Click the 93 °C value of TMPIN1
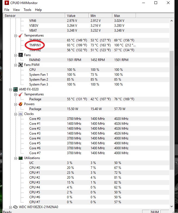 [x=77, y=45]
